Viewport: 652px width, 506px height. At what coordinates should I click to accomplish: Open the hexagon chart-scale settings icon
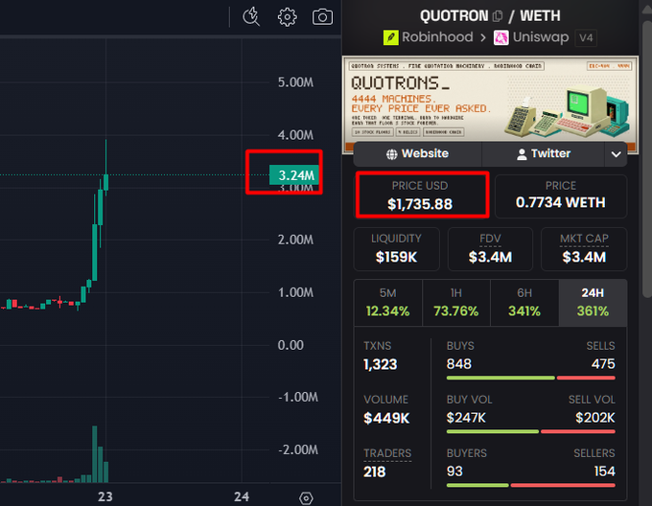click(306, 497)
